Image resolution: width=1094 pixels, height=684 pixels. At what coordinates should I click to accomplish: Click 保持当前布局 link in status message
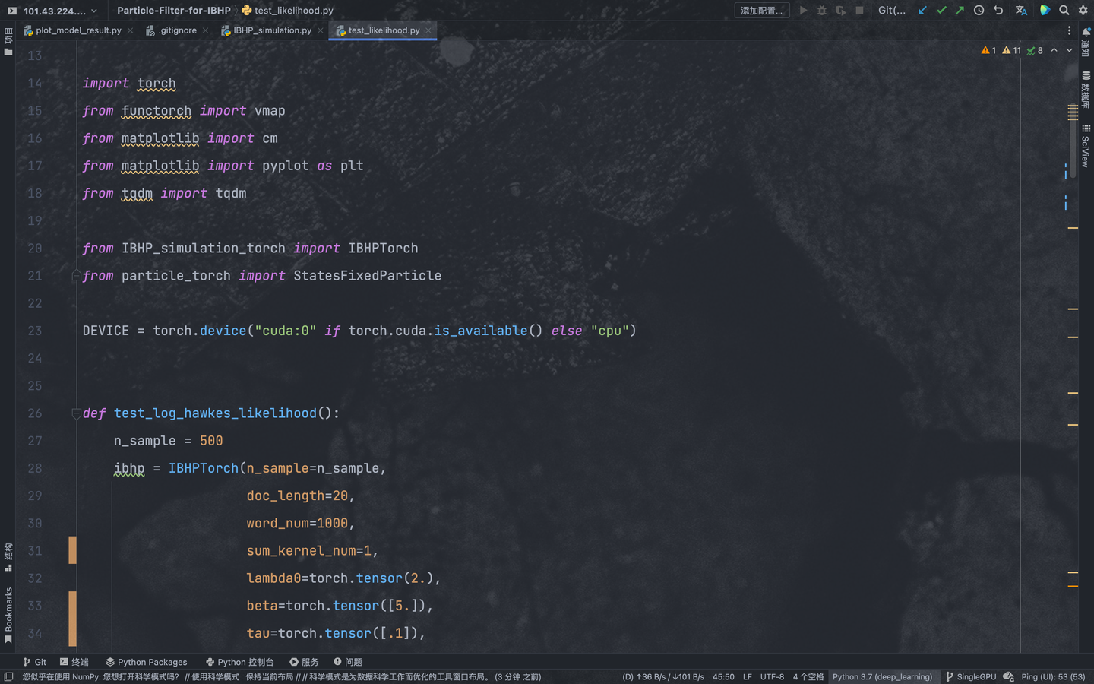tap(269, 676)
